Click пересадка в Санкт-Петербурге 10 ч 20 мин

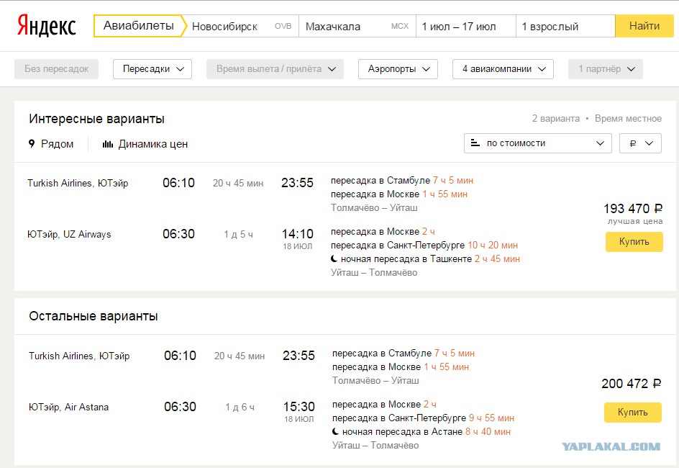coord(424,246)
